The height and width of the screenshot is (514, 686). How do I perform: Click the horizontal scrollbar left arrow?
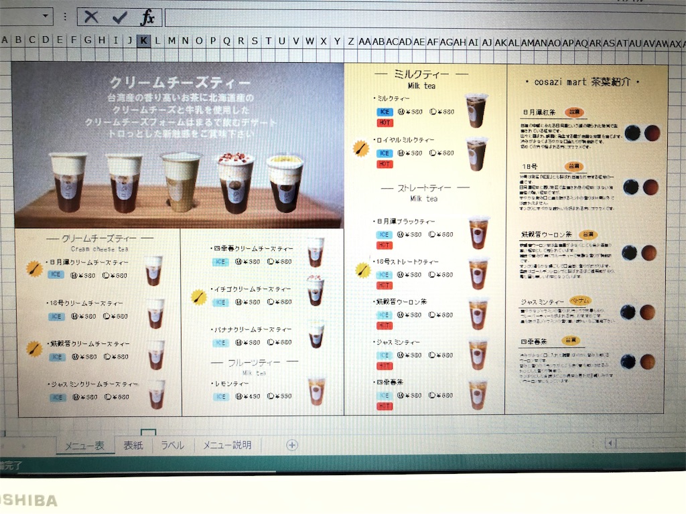coord(611,443)
